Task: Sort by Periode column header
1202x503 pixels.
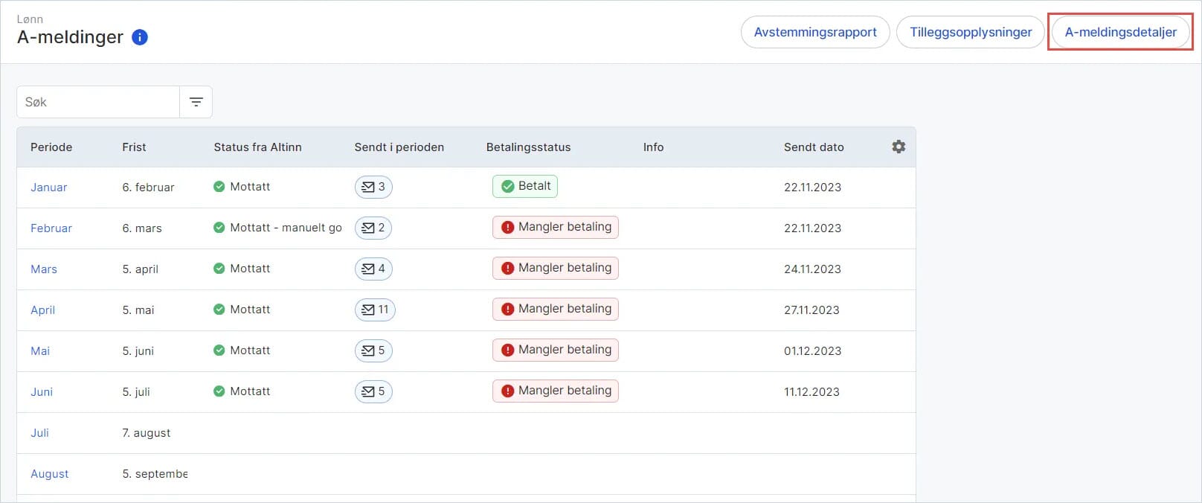Action: coord(51,147)
